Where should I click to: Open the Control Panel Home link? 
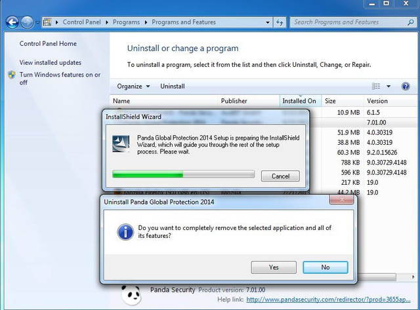tap(48, 44)
